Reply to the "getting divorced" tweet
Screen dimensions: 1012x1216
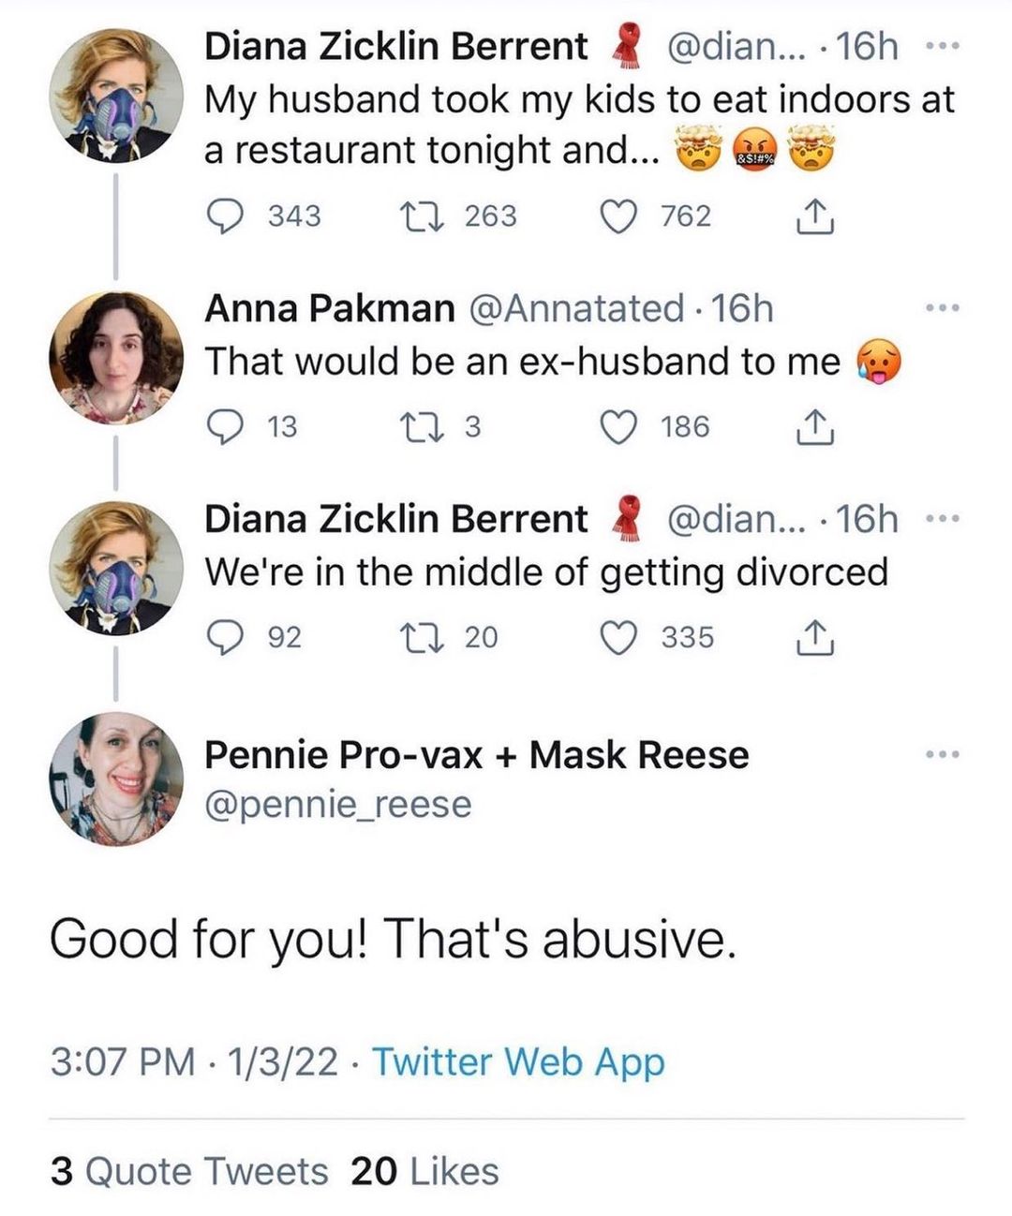225,638
